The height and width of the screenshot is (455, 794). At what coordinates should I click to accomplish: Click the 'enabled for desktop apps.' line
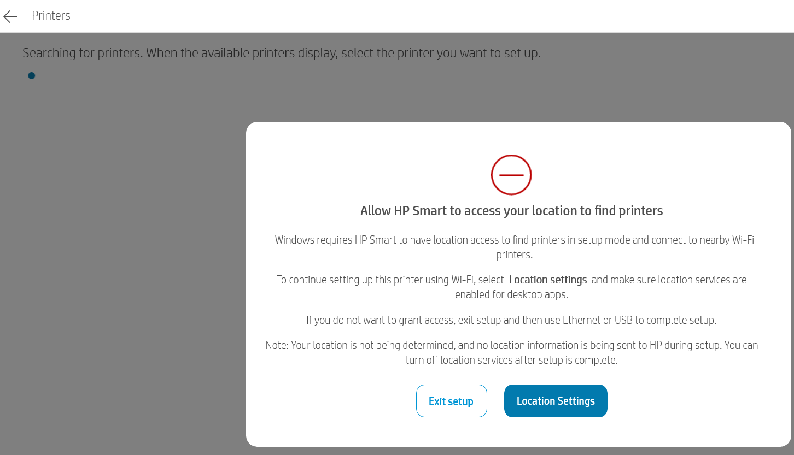point(511,295)
